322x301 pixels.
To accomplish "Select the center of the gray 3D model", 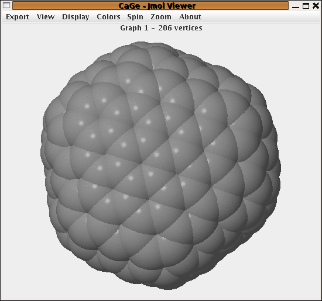I will pyautogui.click(x=160, y=165).
